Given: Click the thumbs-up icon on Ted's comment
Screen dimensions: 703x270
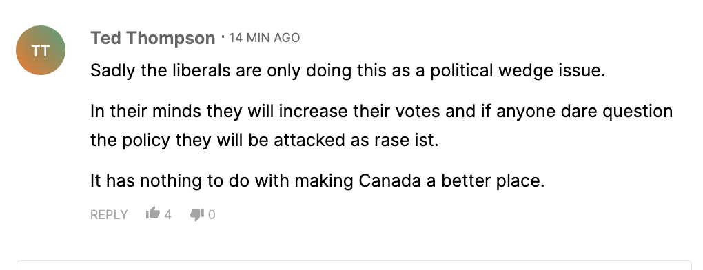Looking at the screenshot, I should click(153, 214).
